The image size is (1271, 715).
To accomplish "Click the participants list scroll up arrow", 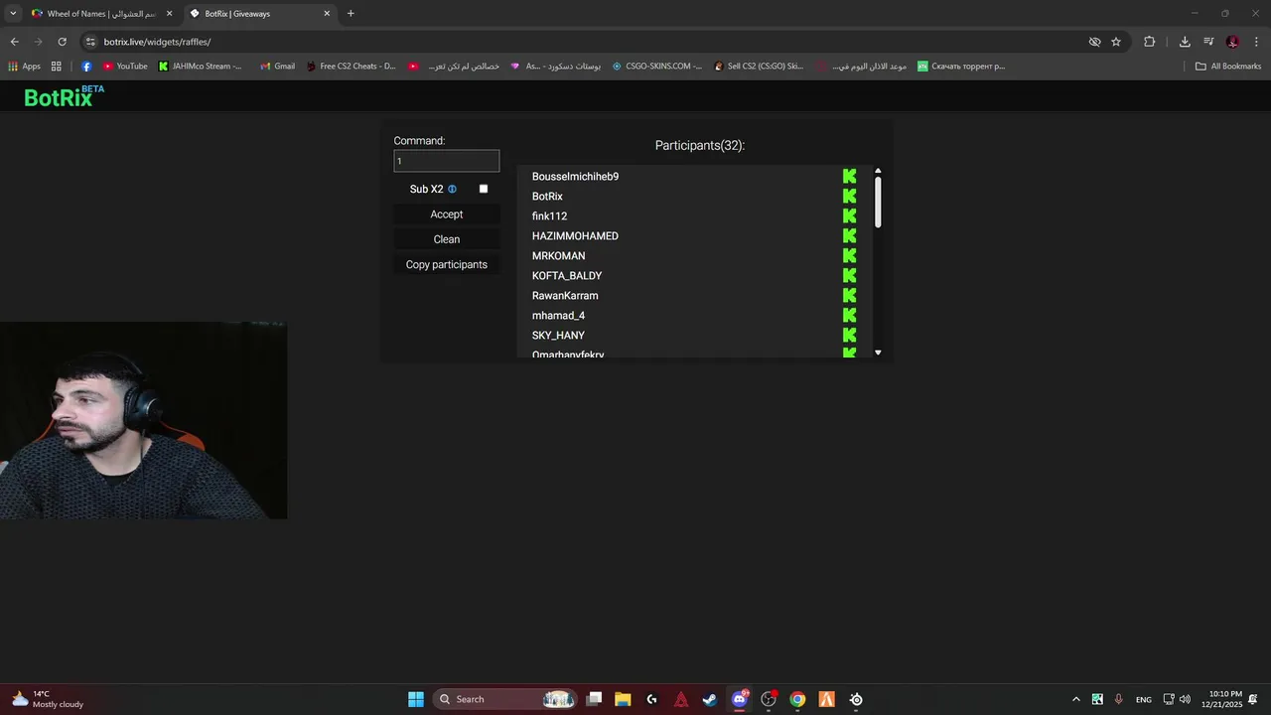I will (x=878, y=171).
